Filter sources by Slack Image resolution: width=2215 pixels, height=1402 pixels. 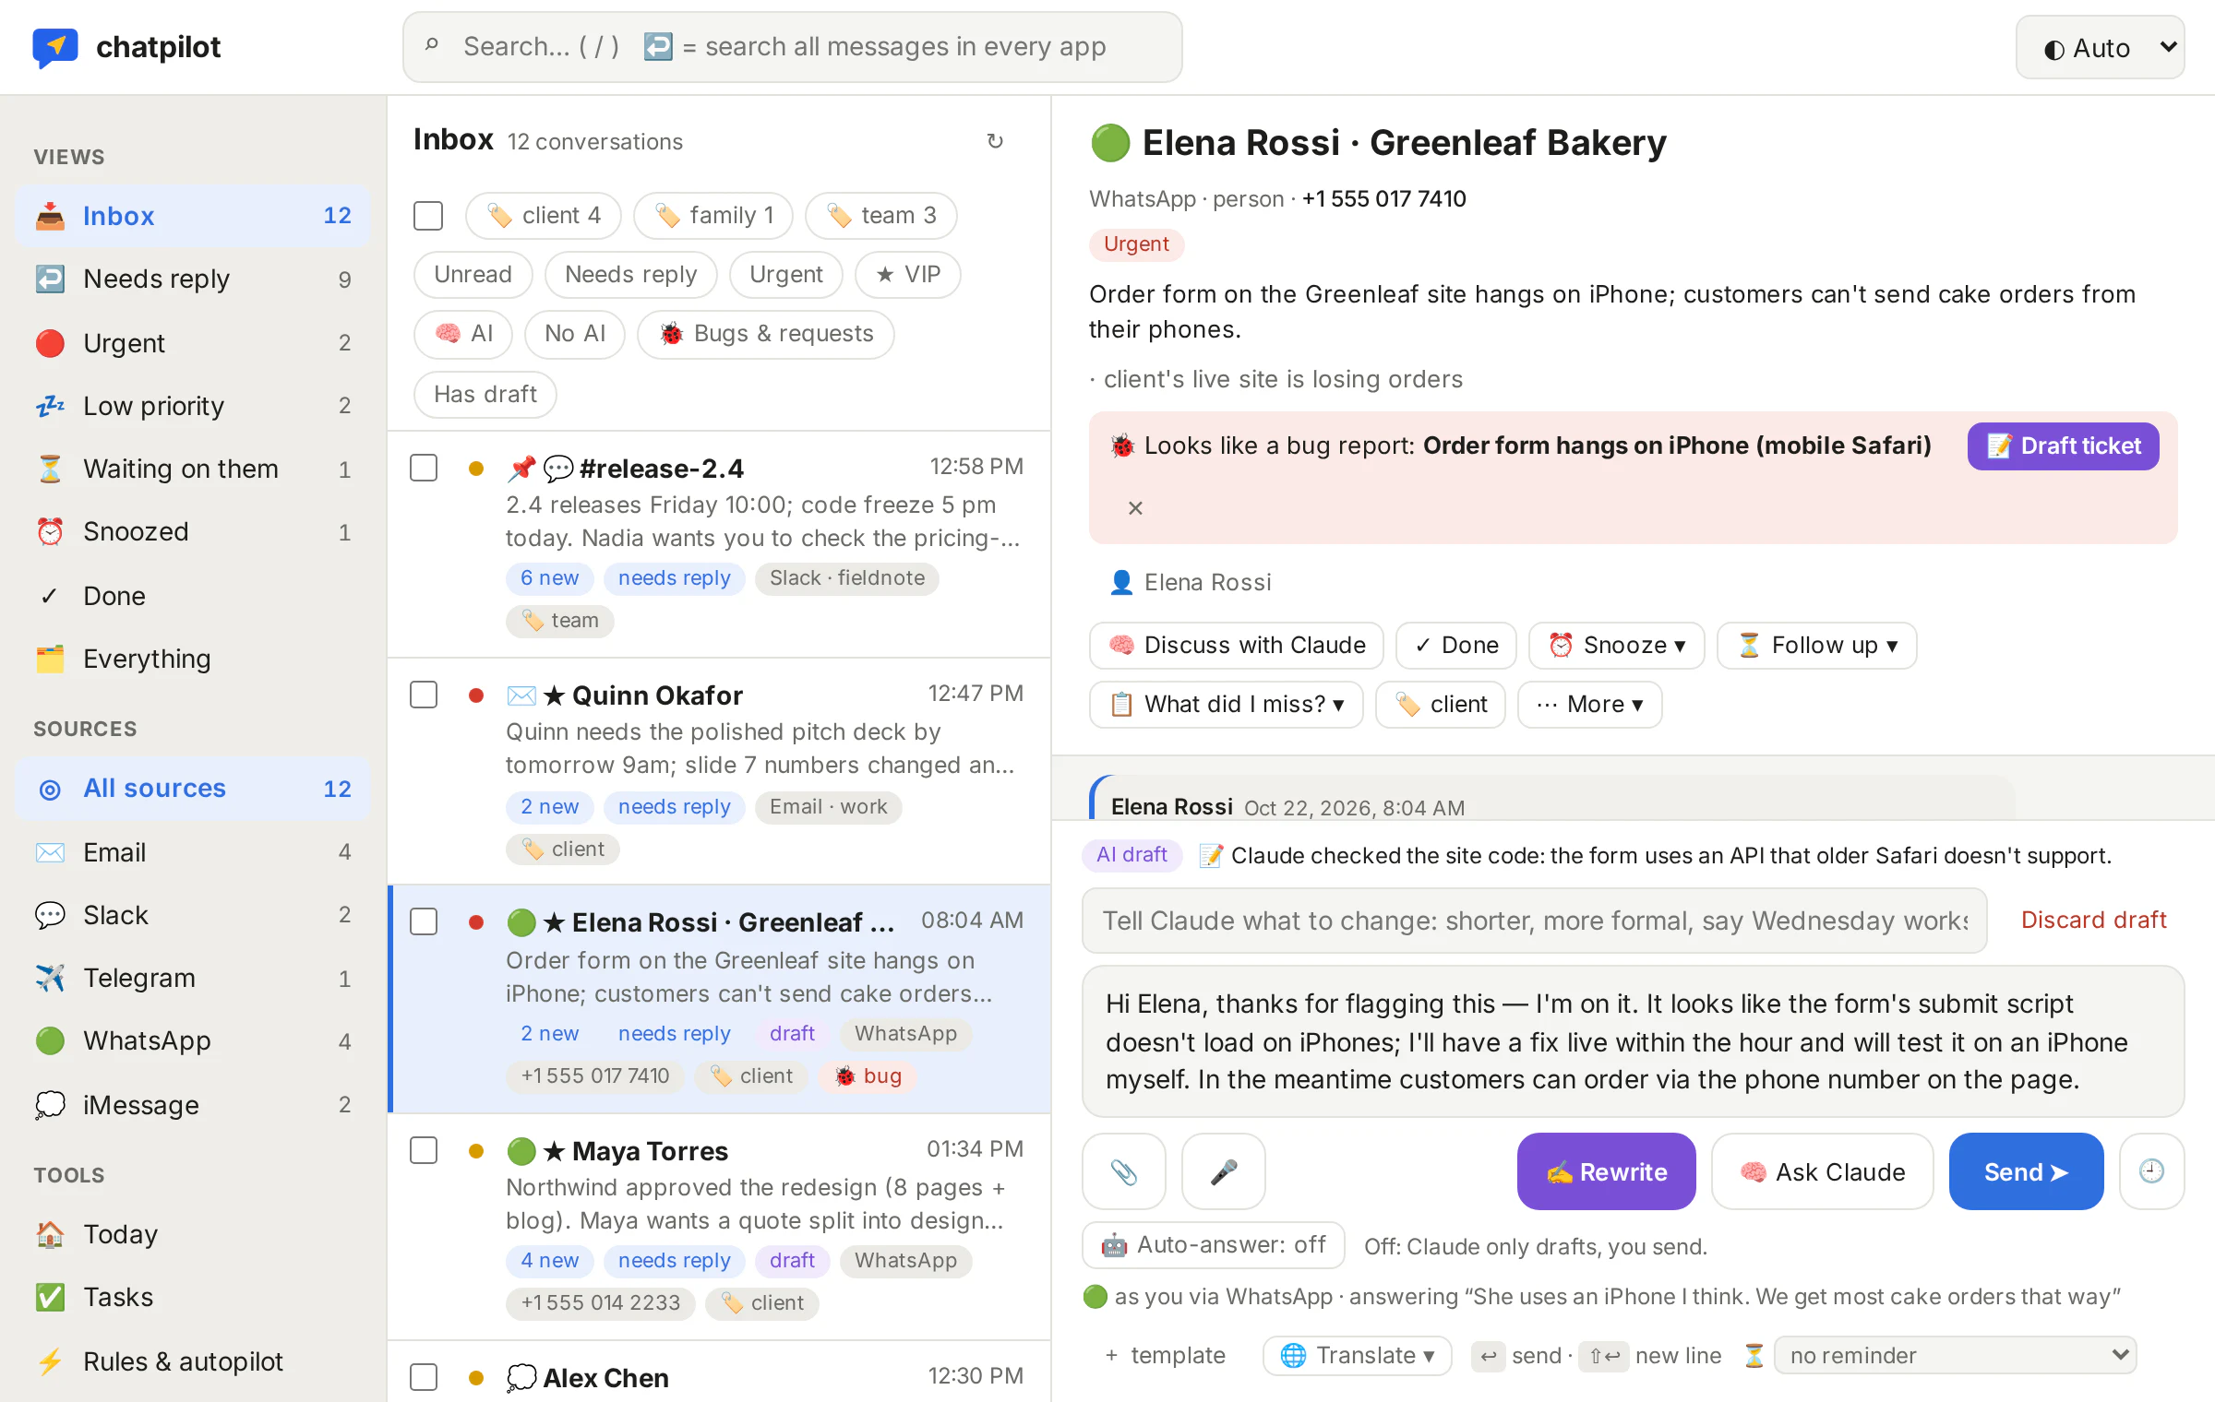[192, 915]
